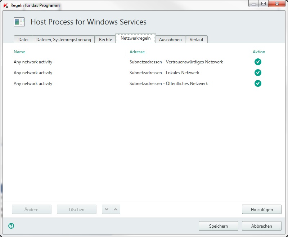This screenshot has width=288, height=237.
Task: Click allow checkmark for Vertrauenswürdiges Netzwerk rule
Action: coord(258,62)
